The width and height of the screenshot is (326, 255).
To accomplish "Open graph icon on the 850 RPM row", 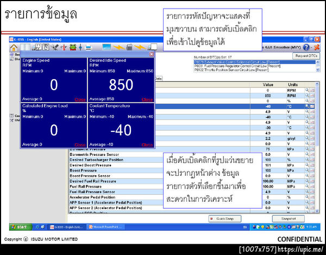I will click(x=312, y=95).
